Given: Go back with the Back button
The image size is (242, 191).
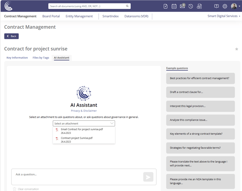Looking at the screenshot, I should 12,36.
